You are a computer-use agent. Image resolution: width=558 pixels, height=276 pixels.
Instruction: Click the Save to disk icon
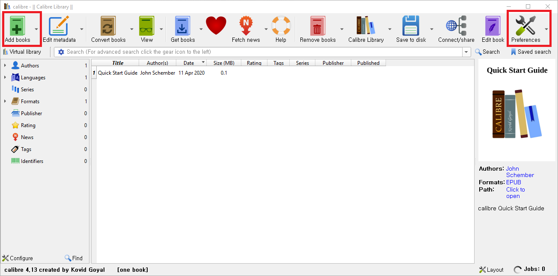pos(411,26)
